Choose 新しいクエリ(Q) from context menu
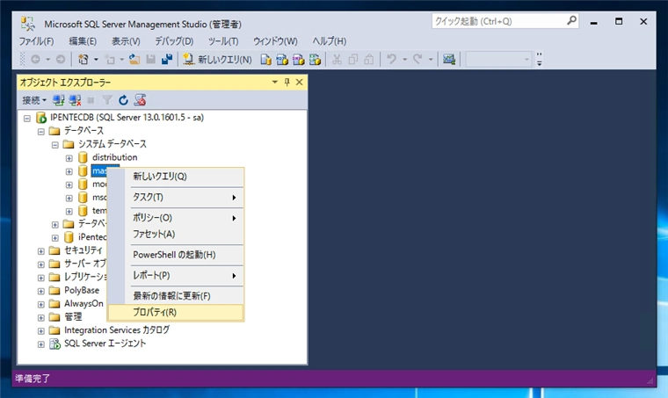668x398 pixels. 176,177
